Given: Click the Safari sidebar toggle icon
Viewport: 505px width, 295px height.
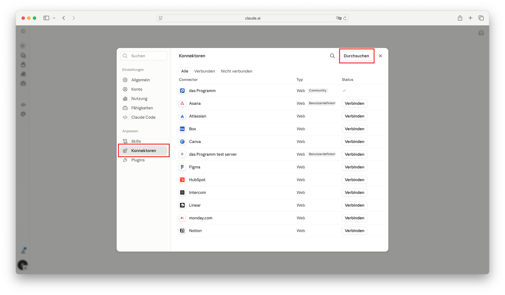Looking at the screenshot, I should coord(46,18).
